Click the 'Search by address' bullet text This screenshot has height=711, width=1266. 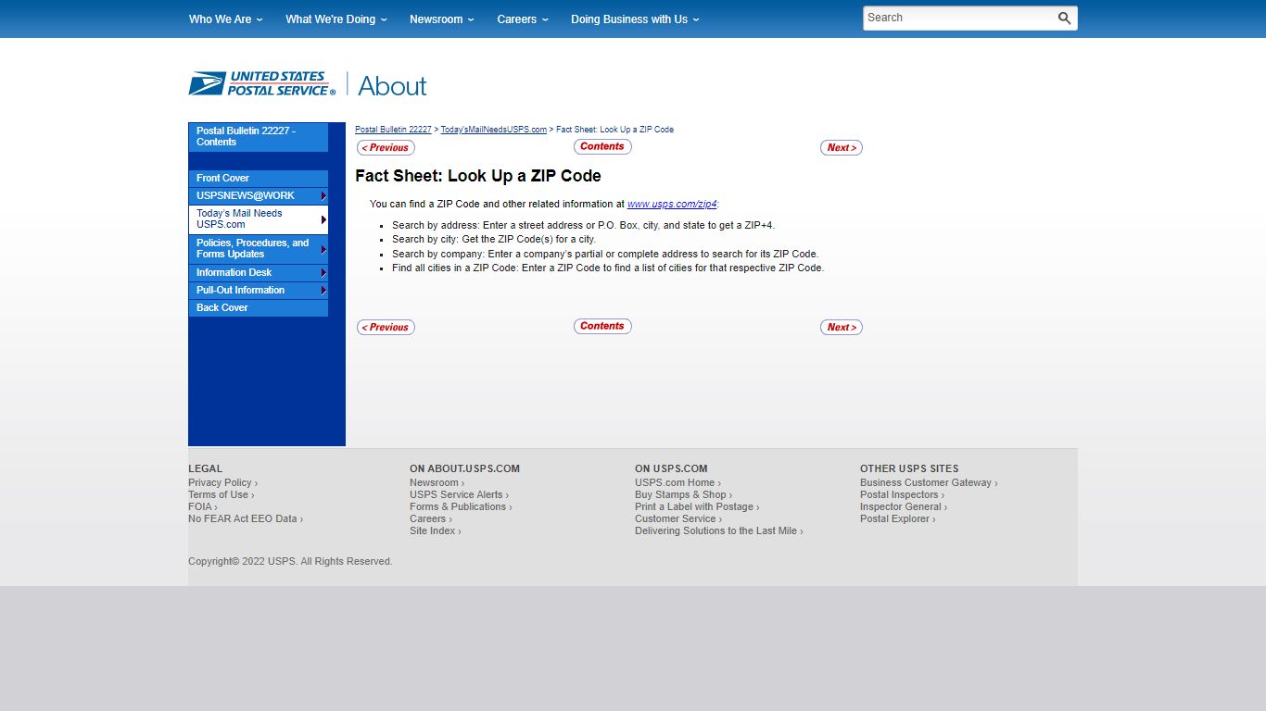pyautogui.click(x=583, y=226)
